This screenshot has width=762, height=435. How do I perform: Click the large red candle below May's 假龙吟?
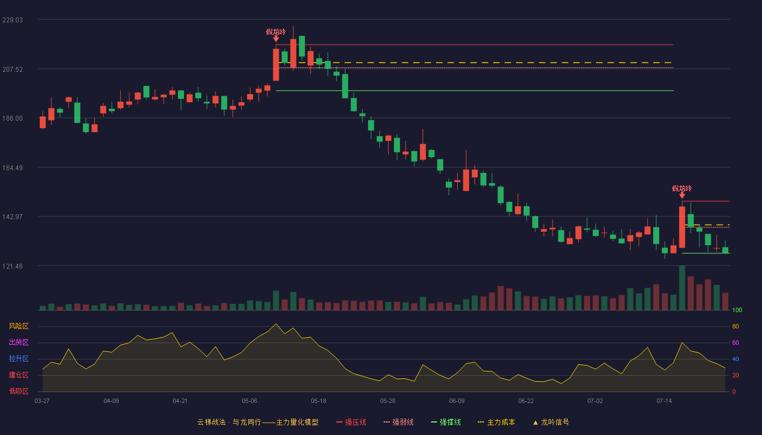click(x=276, y=65)
